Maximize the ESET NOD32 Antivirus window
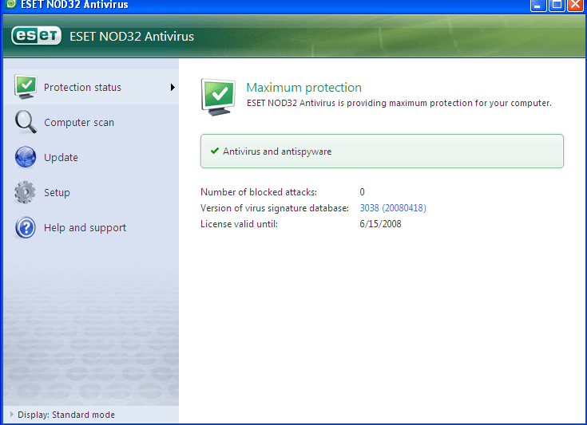This screenshot has width=587, height=425. coord(557,5)
